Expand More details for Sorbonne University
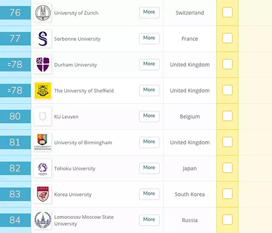 (149, 39)
